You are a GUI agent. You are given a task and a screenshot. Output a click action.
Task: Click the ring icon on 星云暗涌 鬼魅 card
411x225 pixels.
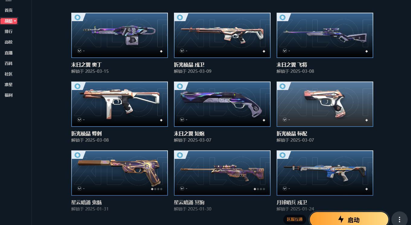point(77,155)
